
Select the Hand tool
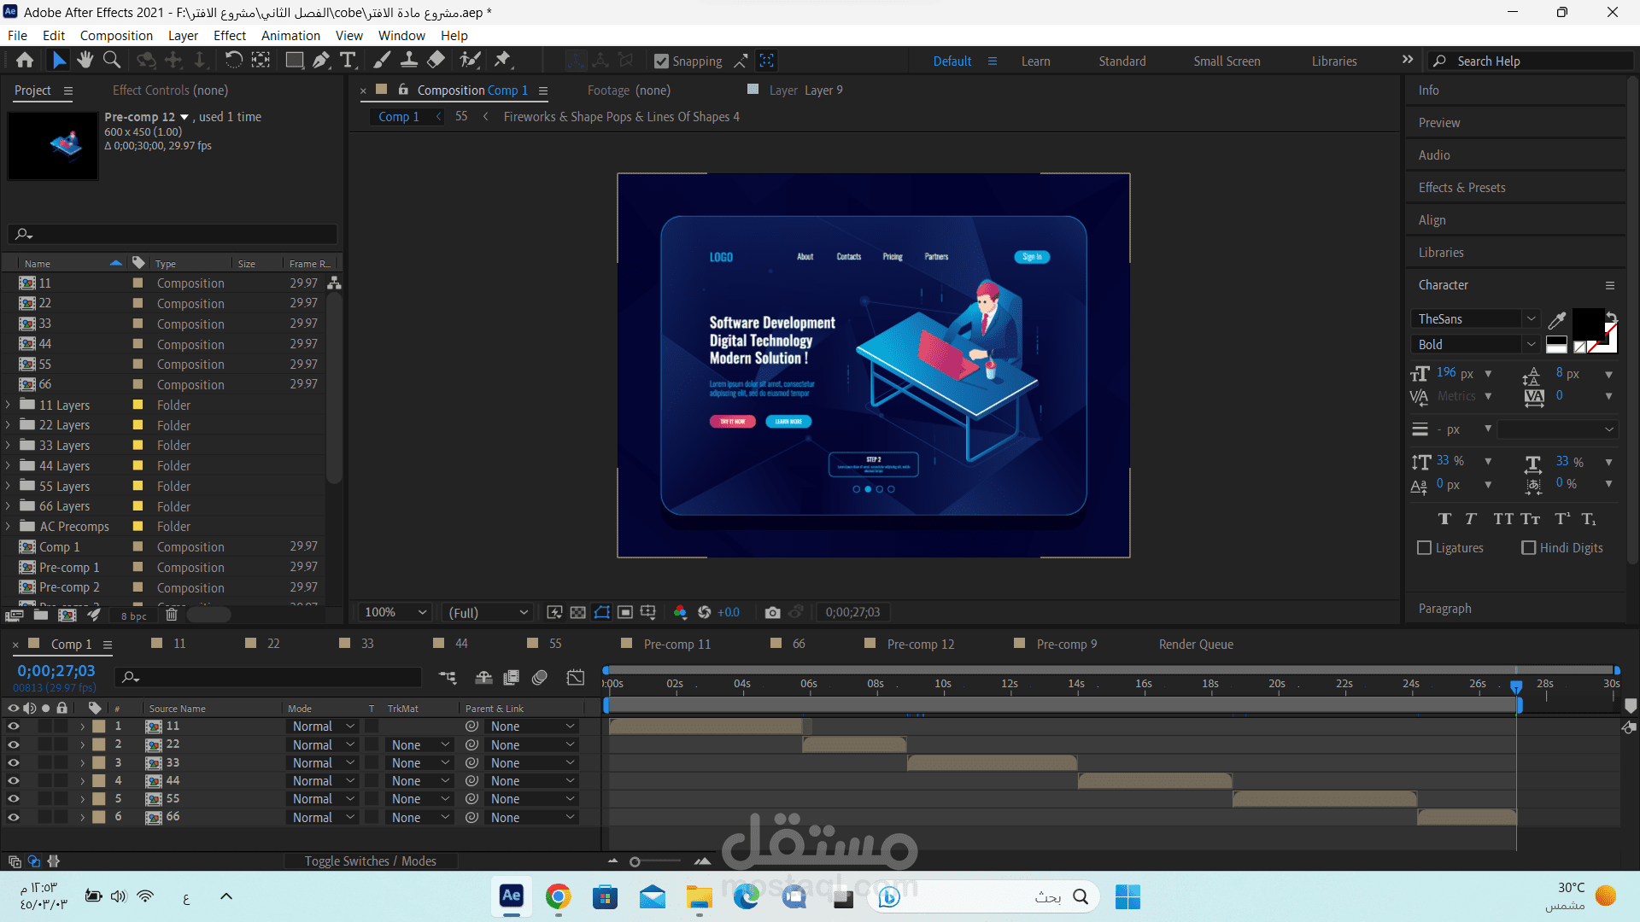[x=85, y=61]
